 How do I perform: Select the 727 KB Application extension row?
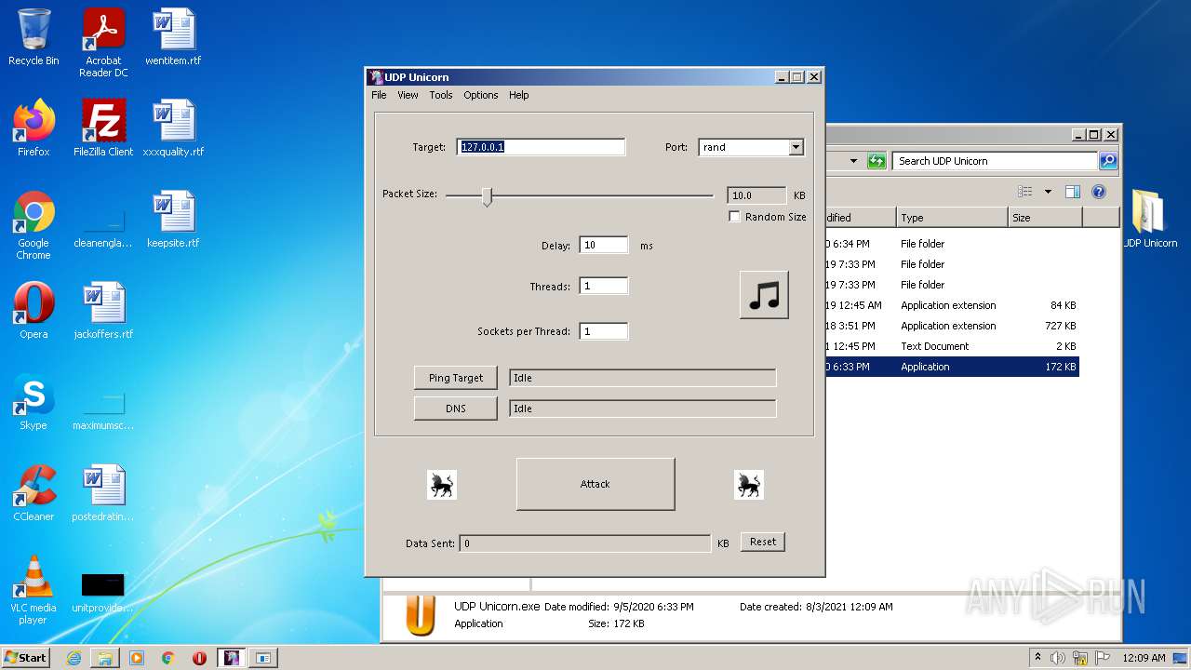[x=952, y=326]
